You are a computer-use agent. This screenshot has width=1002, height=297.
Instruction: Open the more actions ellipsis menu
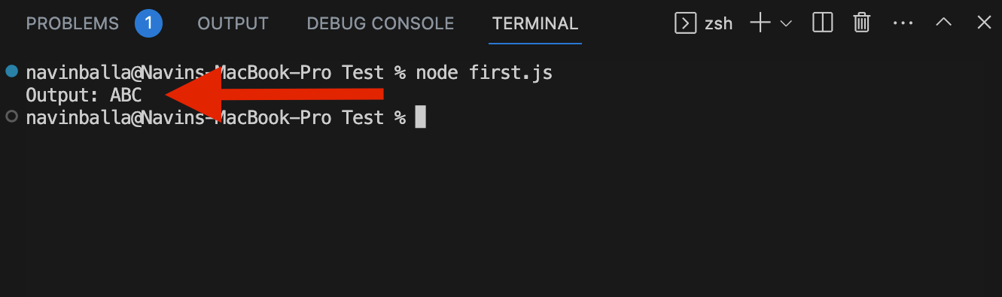(903, 23)
